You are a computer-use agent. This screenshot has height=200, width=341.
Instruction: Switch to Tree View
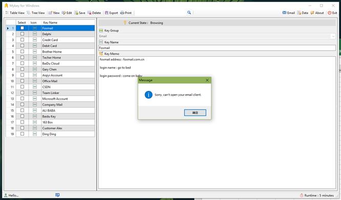click(x=36, y=13)
